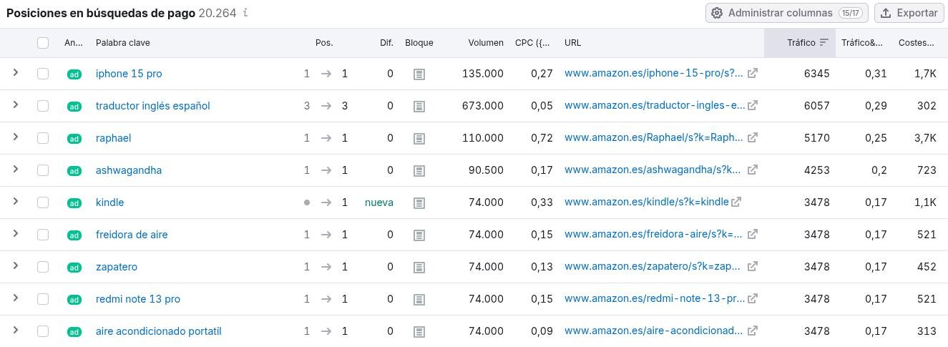Screen dimensions: 948x347
Task: Click ad badge in ashwagandha row
Action: tap(74, 171)
